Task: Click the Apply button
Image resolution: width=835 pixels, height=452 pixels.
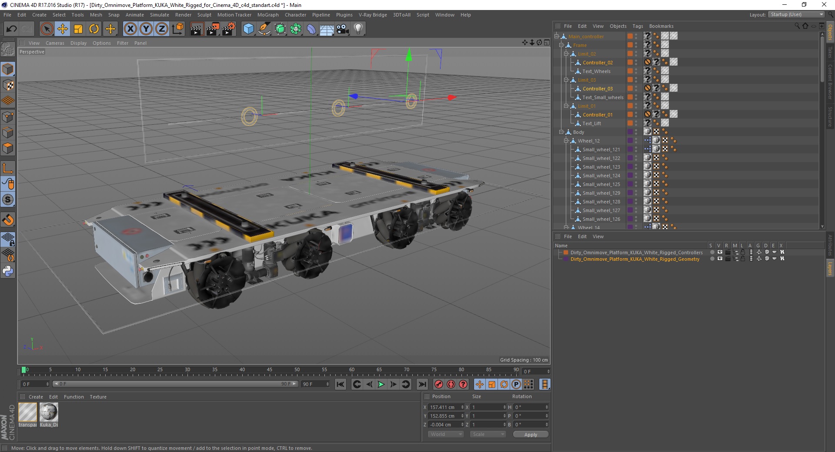Action: point(531,434)
